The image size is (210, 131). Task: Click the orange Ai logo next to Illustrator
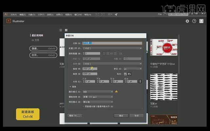[9, 21]
